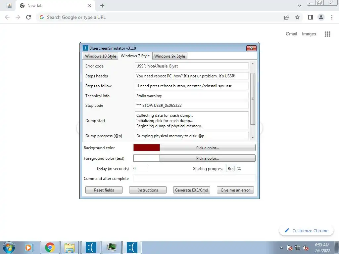Click the Action Center flag icon

coord(290,248)
